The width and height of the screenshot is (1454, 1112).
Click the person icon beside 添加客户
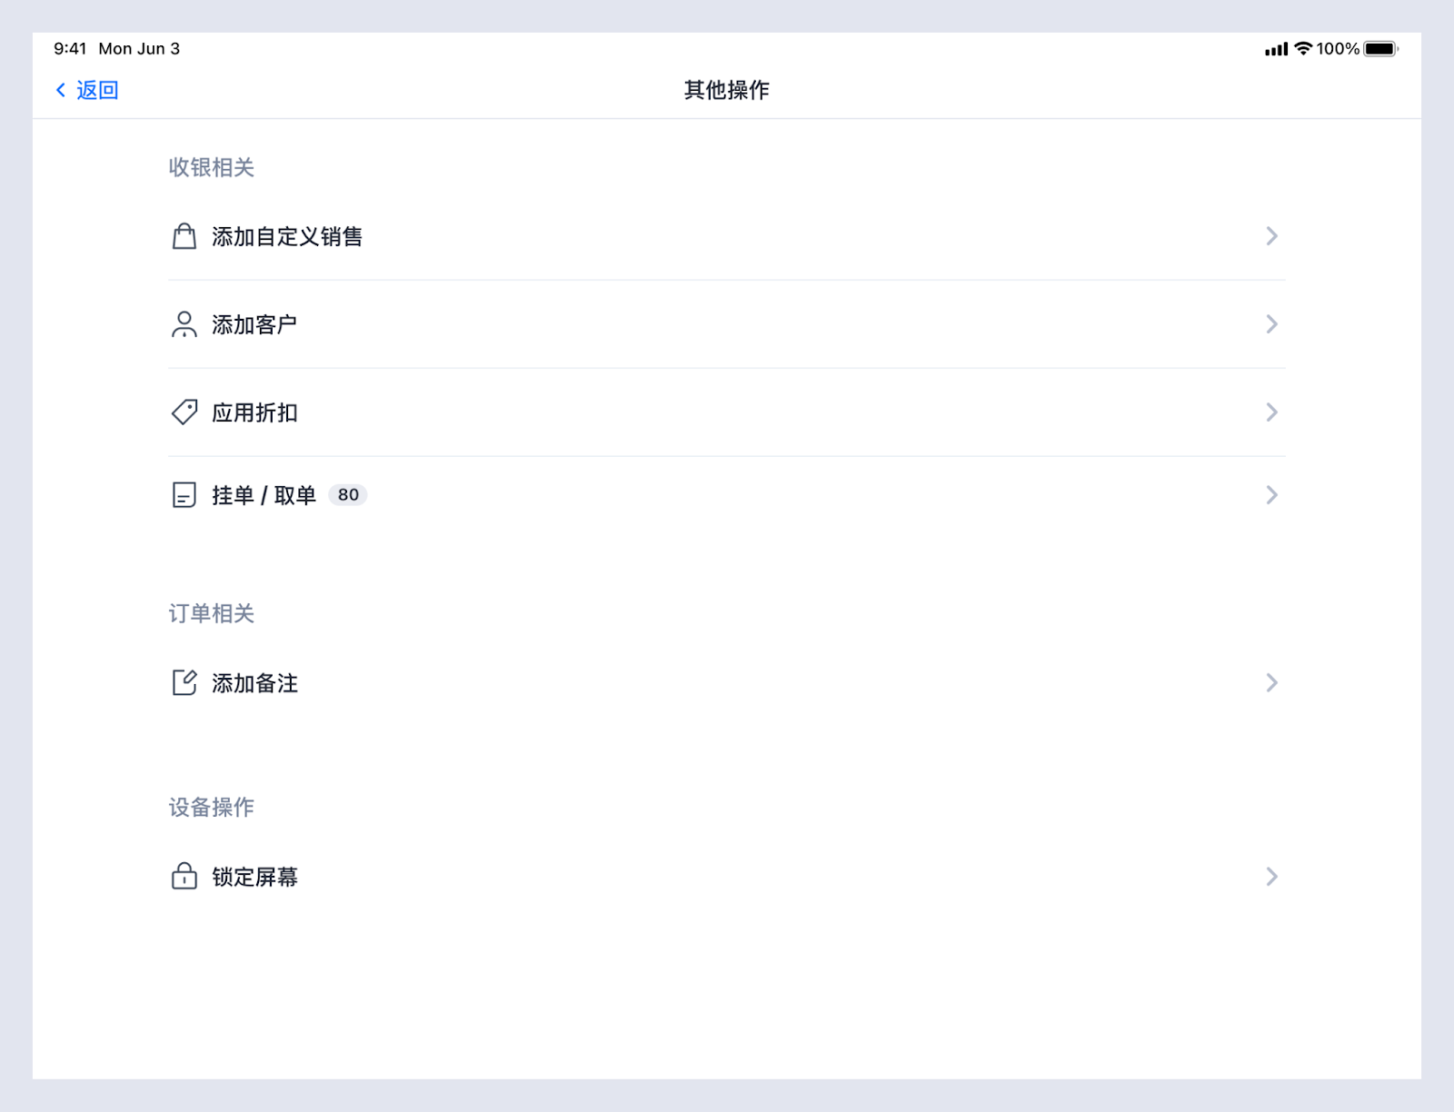tap(184, 324)
